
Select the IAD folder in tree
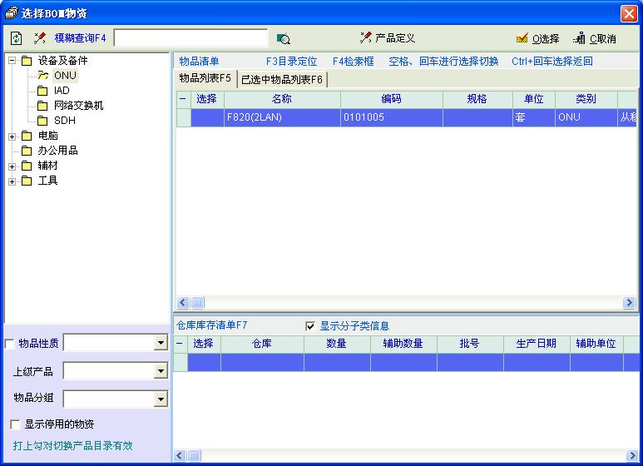[x=62, y=91]
